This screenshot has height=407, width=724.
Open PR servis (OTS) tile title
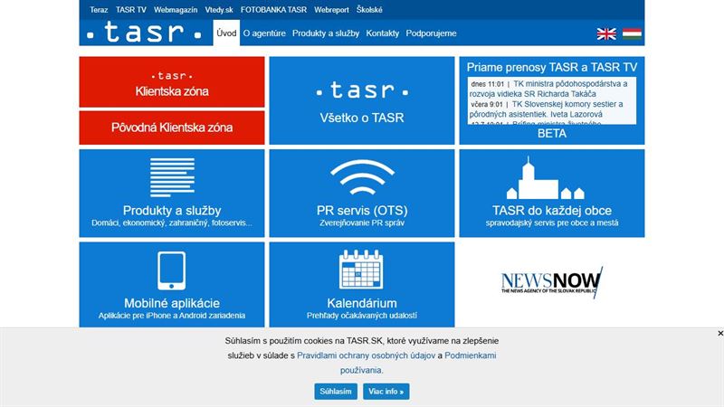pos(362,211)
